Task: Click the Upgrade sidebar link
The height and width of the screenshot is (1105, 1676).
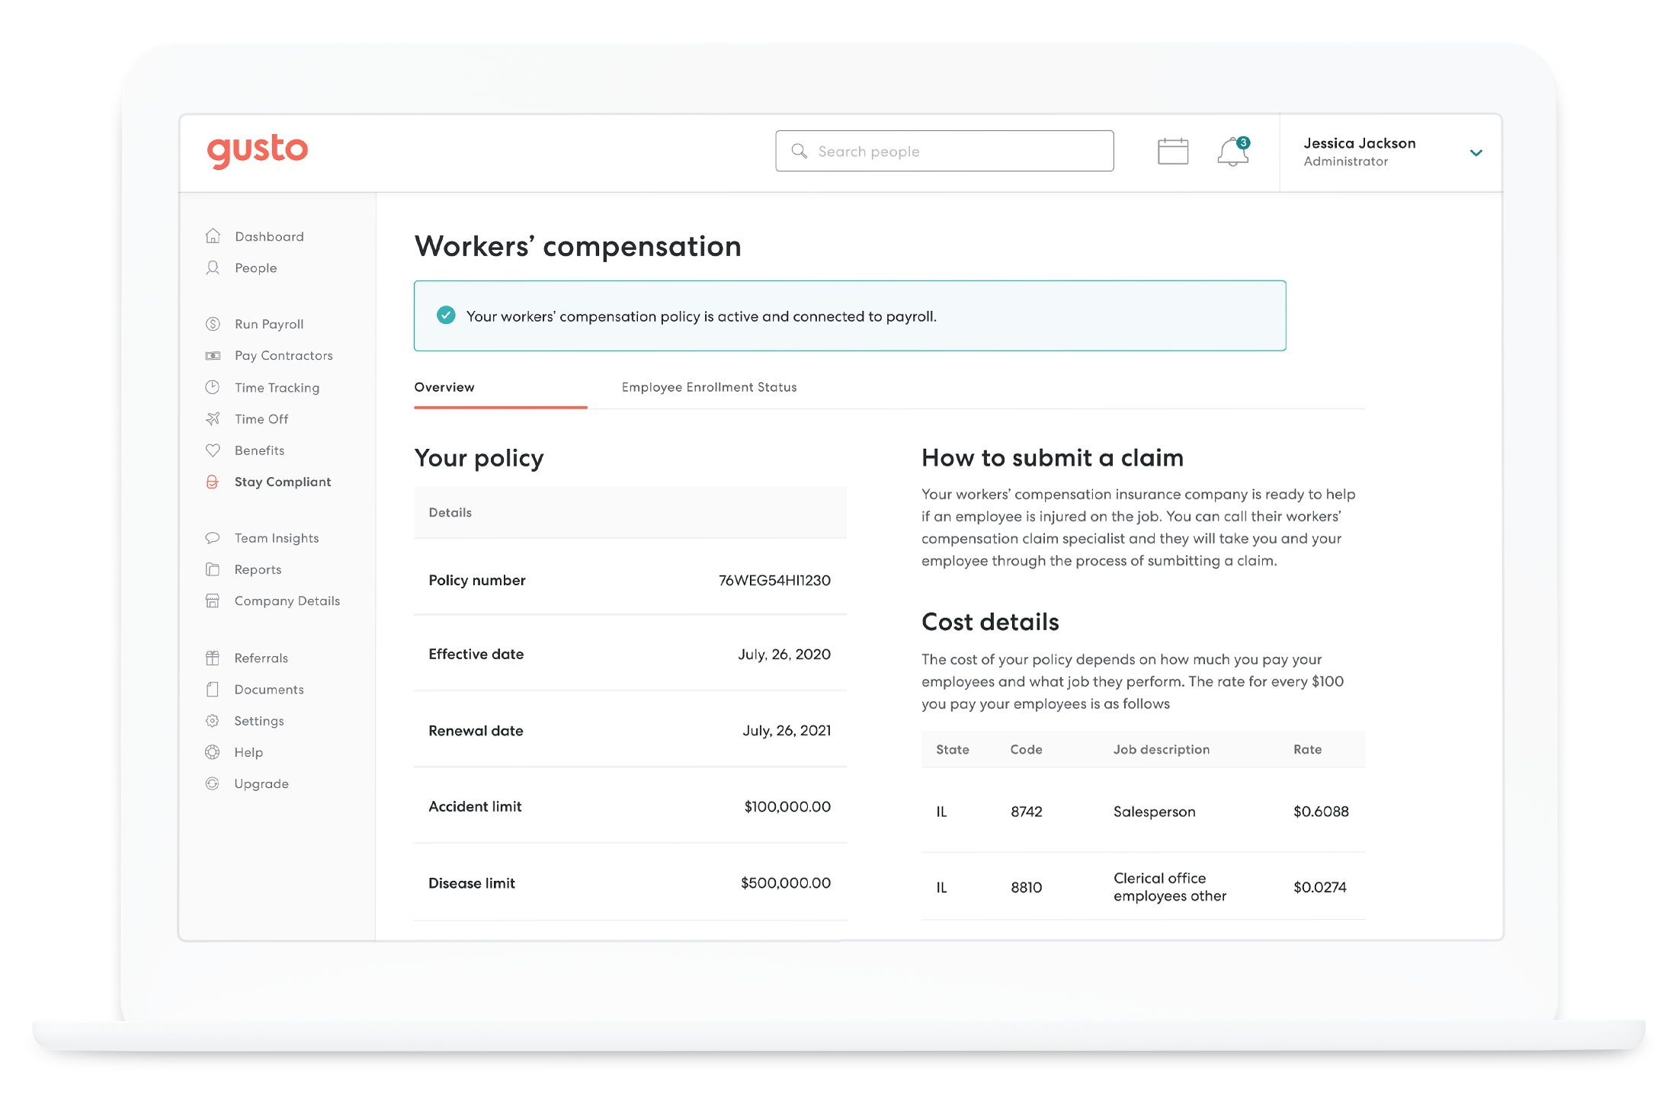Action: [x=261, y=784]
